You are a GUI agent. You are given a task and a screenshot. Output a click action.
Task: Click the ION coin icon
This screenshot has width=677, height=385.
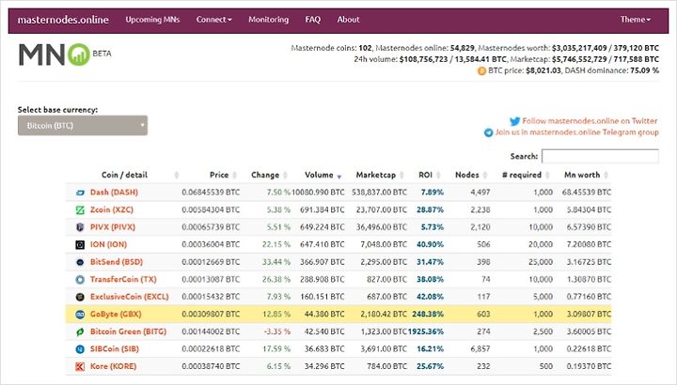(80, 245)
